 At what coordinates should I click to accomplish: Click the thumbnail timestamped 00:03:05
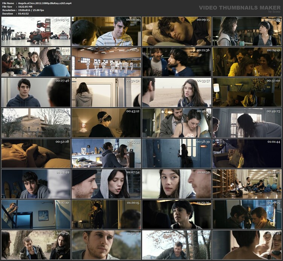36,31
